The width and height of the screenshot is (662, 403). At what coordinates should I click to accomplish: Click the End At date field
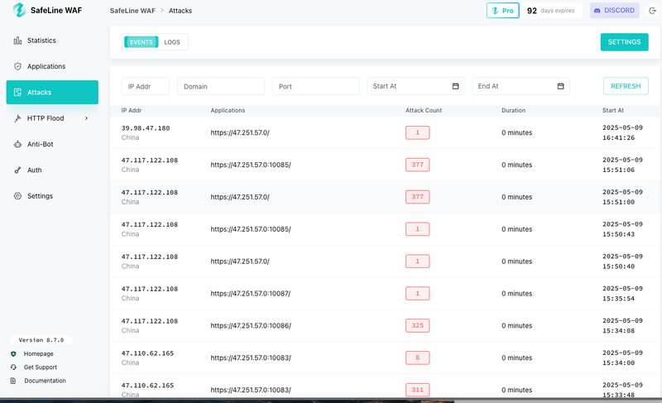521,86
